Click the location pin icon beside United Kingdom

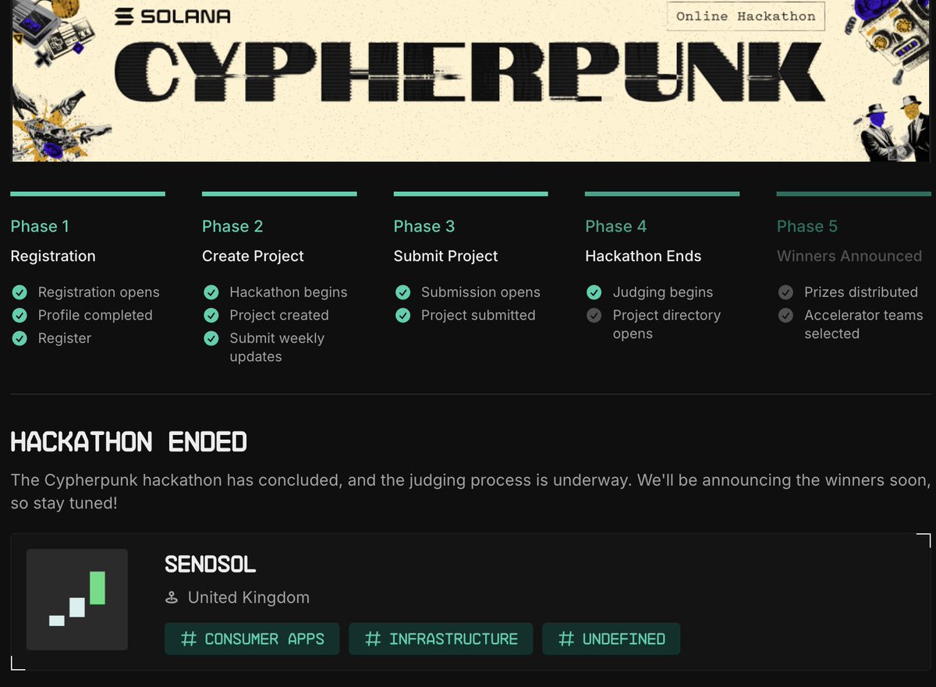pyautogui.click(x=172, y=598)
